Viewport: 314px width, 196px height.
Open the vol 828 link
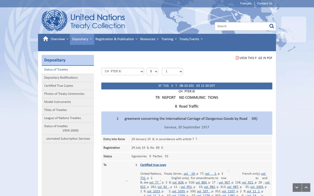178,183
